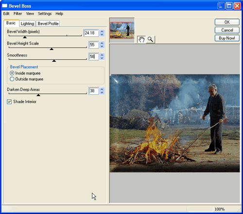Switch to the Lighting tab

tap(27, 23)
